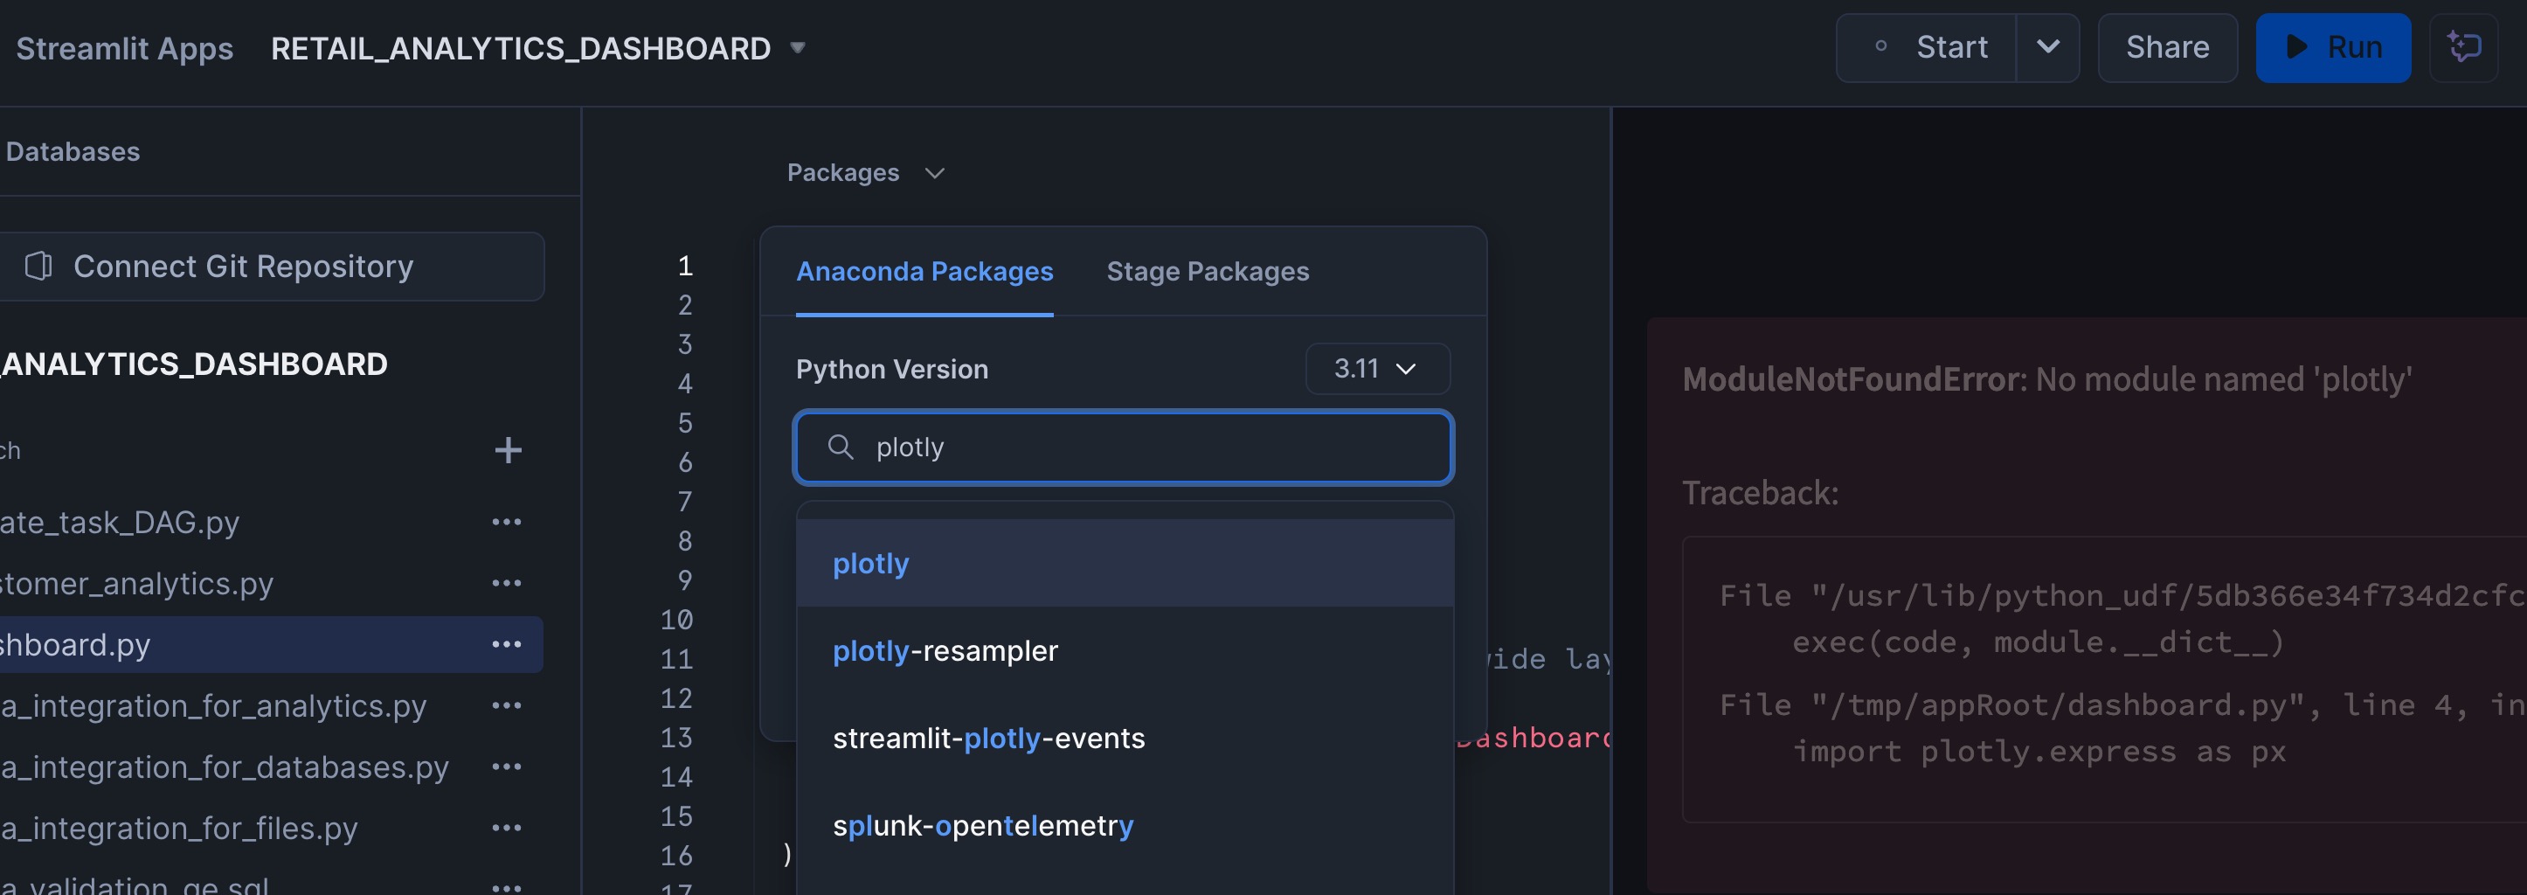Click the plus icon to add file
Screen dimensions: 2527x895
pyautogui.click(x=507, y=450)
